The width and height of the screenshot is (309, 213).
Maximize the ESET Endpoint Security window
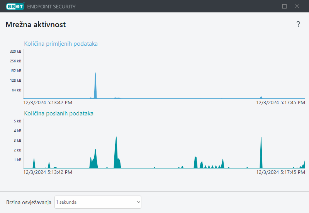coord(285,6)
